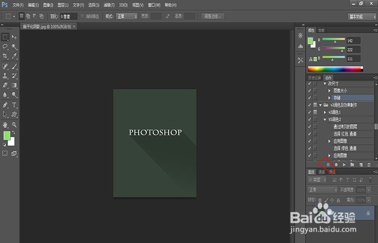Select the Magic Wand tool

coord(14,46)
